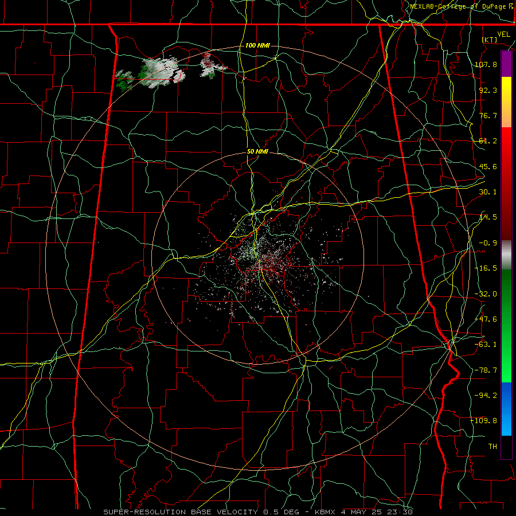
Task: Select the 45.6 scale value
Action: tap(488, 166)
